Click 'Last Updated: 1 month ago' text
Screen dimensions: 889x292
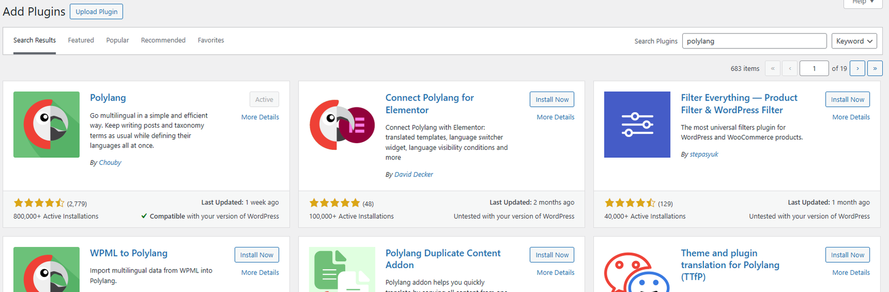click(x=829, y=203)
